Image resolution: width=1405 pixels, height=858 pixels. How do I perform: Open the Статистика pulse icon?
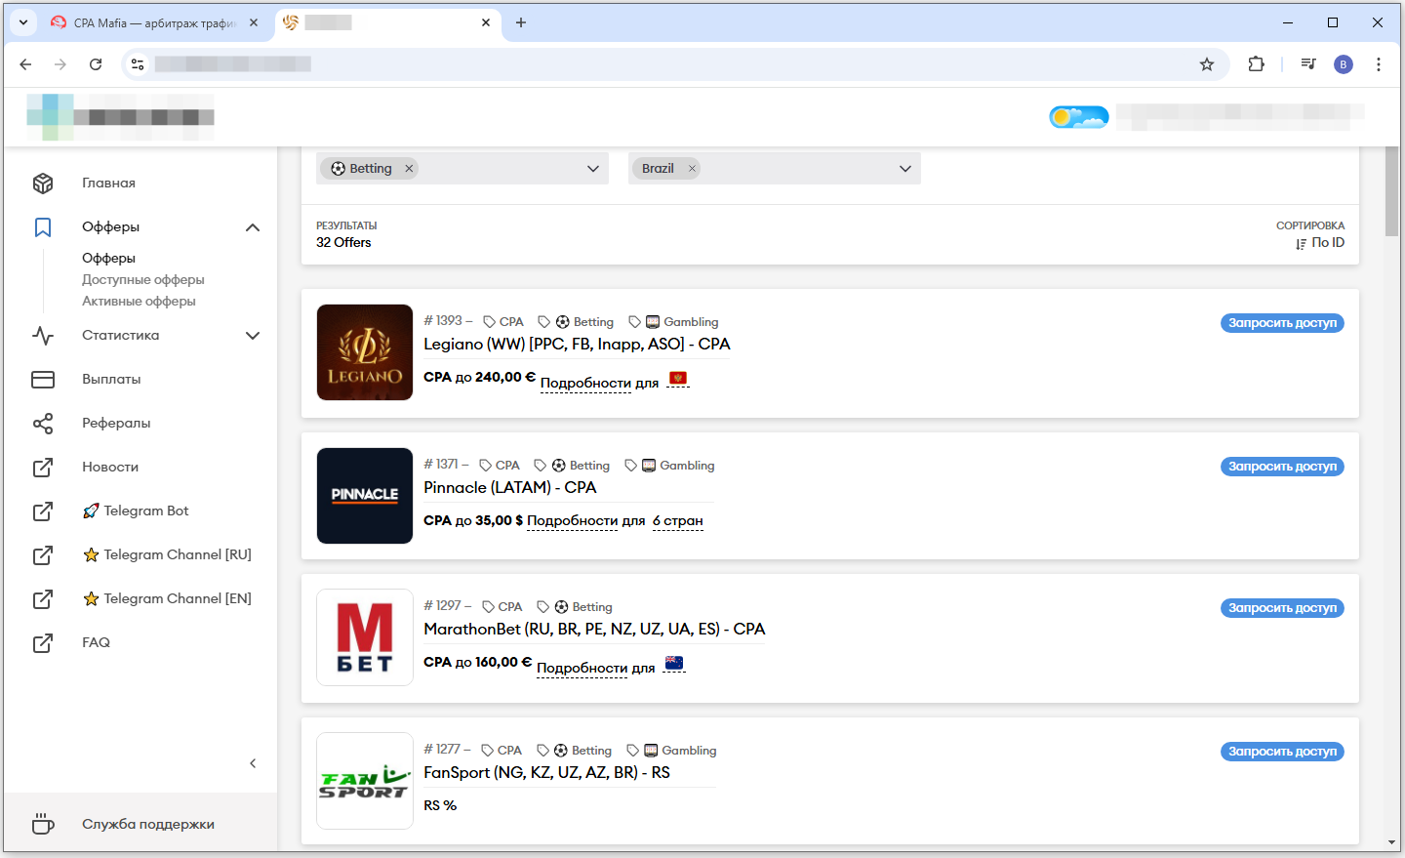(43, 336)
